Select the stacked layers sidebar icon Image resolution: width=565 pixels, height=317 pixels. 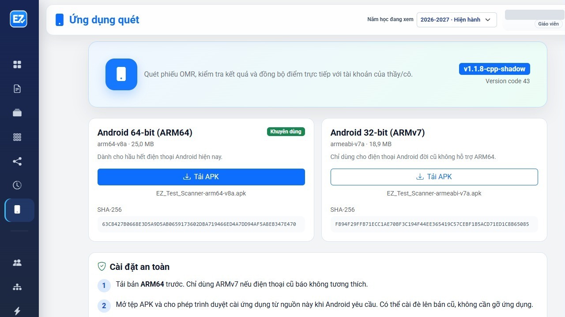coord(17,113)
